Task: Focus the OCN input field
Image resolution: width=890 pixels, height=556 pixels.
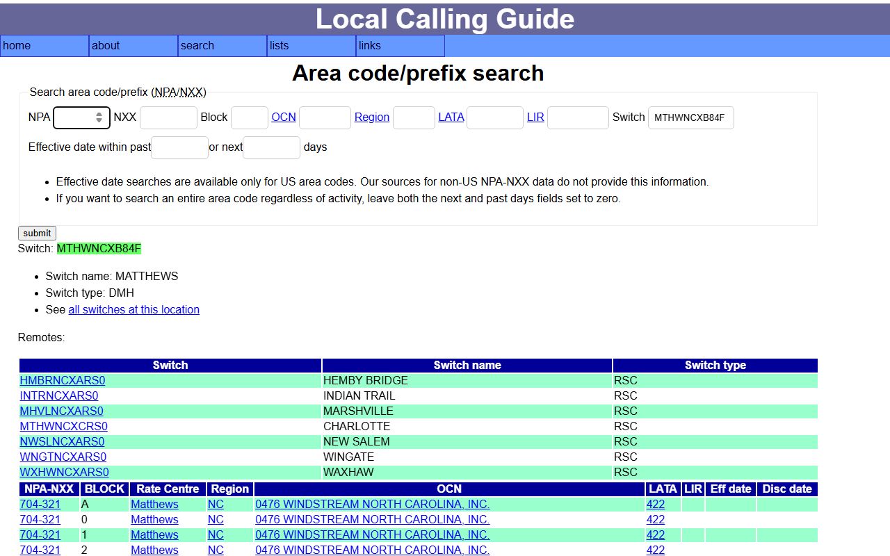Action: tap(325, 117)
